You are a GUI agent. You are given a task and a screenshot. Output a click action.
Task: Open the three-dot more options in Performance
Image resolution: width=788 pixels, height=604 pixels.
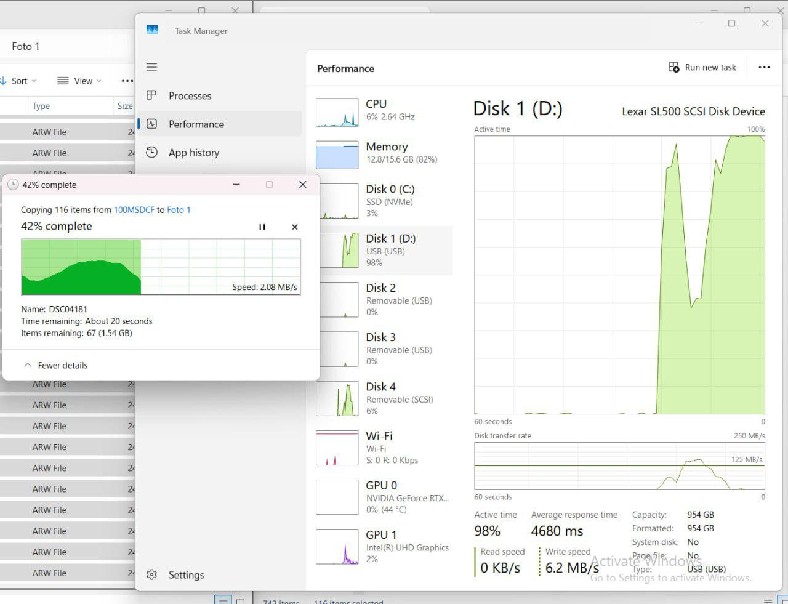[764, 67]
